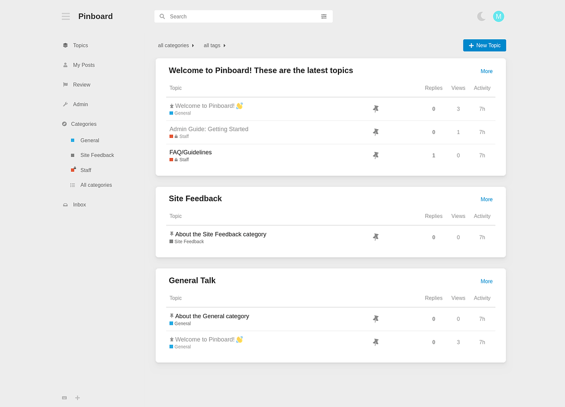The height and width of the screenshot is (407, 565).
Task: Click pin icon for Admin Guide topic
Action: 376,132
